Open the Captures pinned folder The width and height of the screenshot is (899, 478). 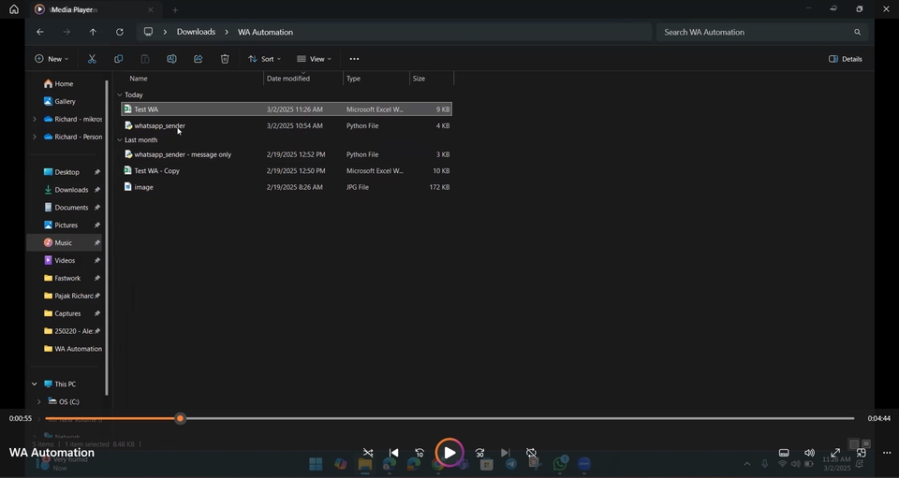(x=66, y=313)
